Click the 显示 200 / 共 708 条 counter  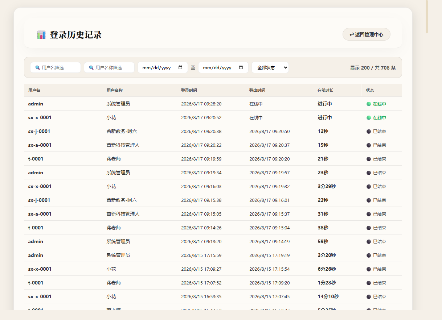(373, 68)
